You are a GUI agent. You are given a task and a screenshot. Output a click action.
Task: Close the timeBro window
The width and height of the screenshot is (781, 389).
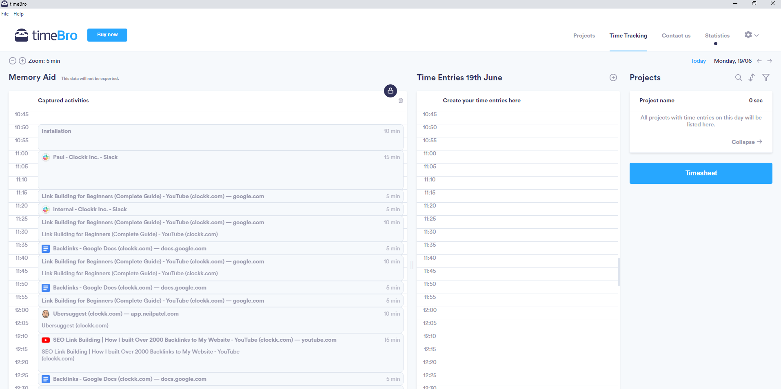[x=772, y=4]
